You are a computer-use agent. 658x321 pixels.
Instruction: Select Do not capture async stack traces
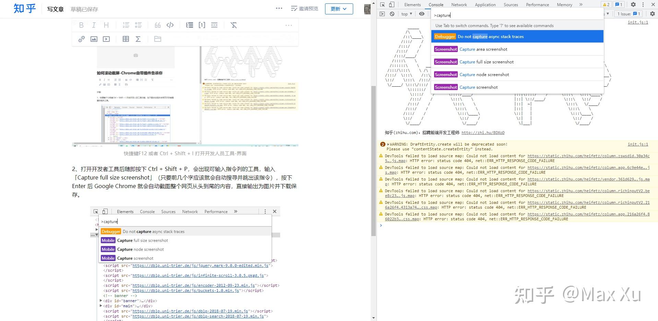click(x=517, y=37)
